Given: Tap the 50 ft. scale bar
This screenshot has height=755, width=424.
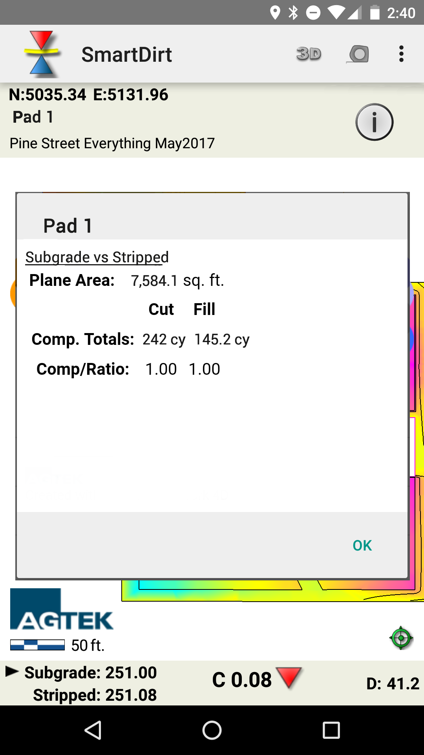Looking at the screenshot, I should [x=38, y=645].
